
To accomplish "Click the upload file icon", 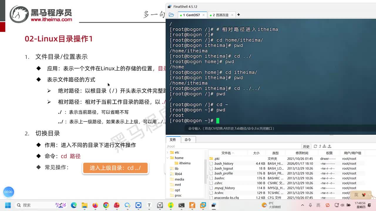I will [x=329, y=146].
